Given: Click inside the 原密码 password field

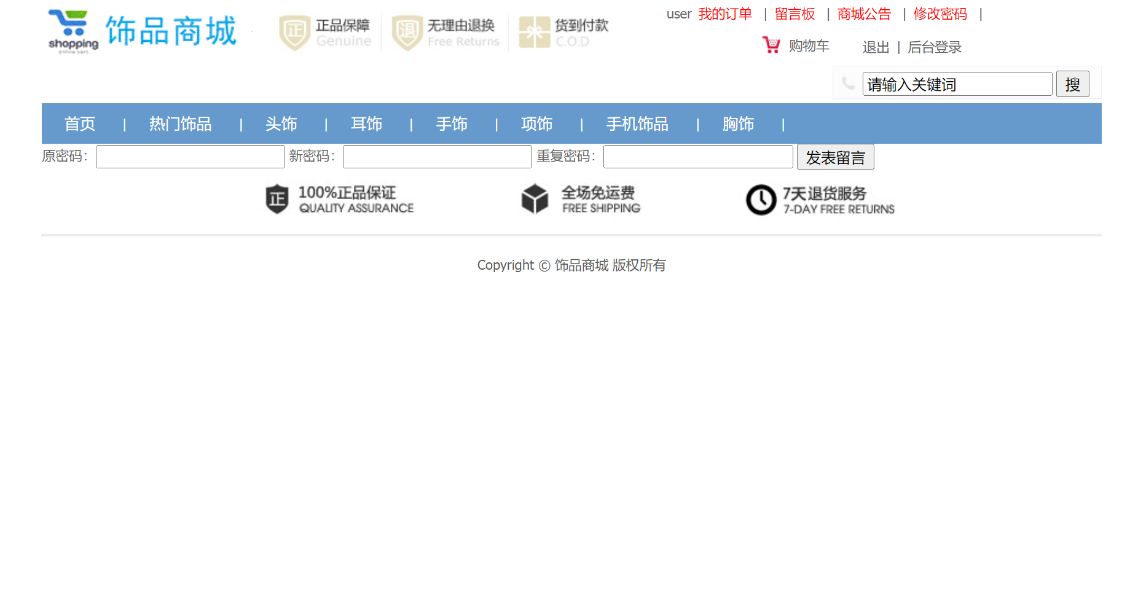Looking at the screenshot, I should tap(190, 157).
